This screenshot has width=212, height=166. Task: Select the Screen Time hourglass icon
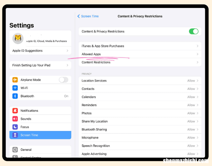click(15, 135)
